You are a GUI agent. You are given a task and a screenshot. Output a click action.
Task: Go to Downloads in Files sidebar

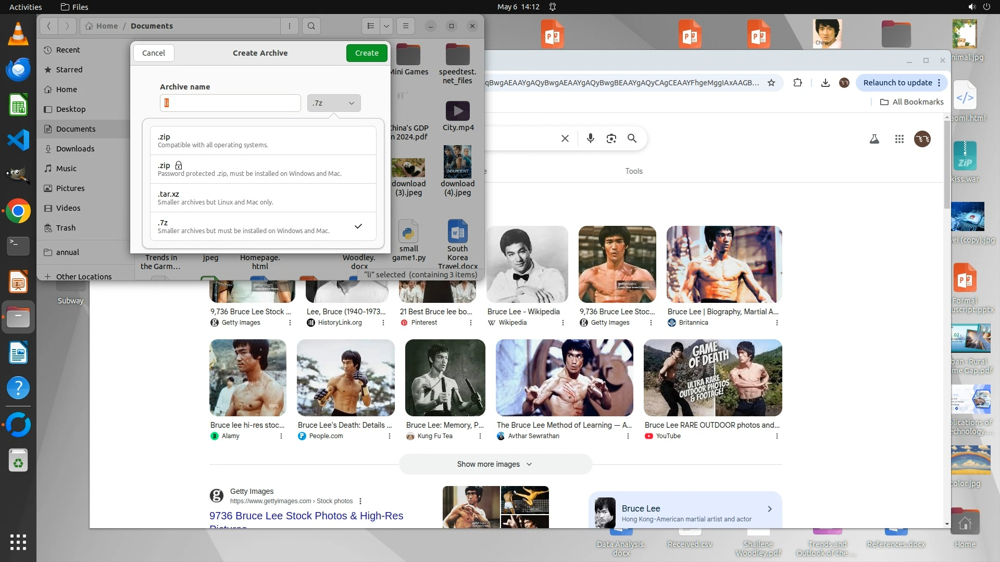click(x=75, y=149)
